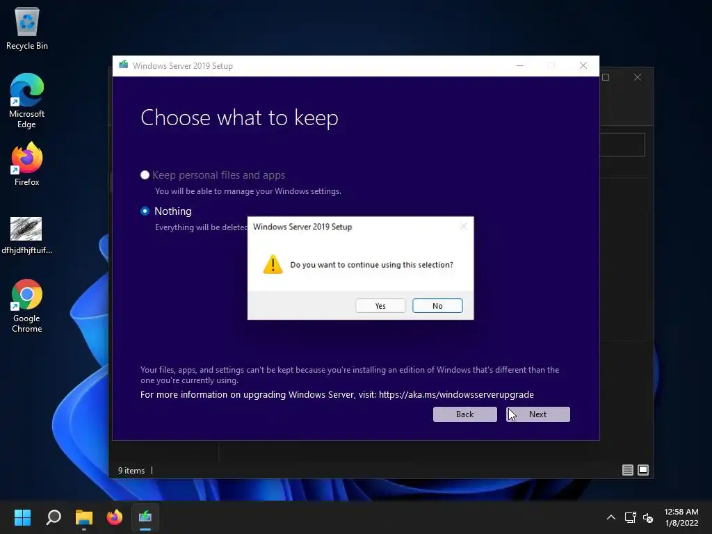
Task: Open the Recycle Bin desktop icon
Action: coord(27,28)
